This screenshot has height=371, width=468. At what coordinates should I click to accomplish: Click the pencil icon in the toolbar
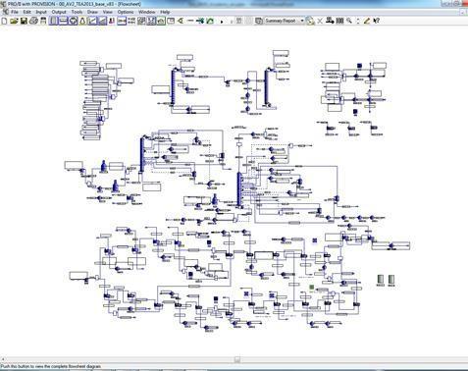pyautogui.click(x=367, y=21)
